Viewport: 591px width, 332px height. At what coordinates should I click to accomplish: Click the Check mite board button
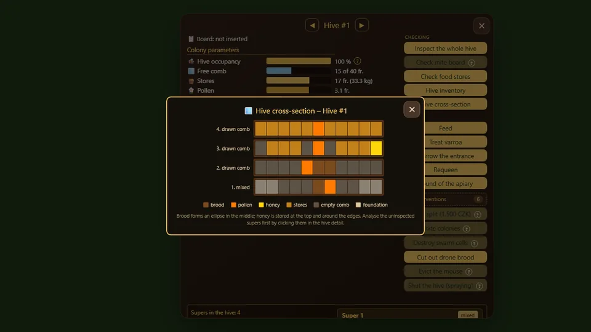[445, 63]
